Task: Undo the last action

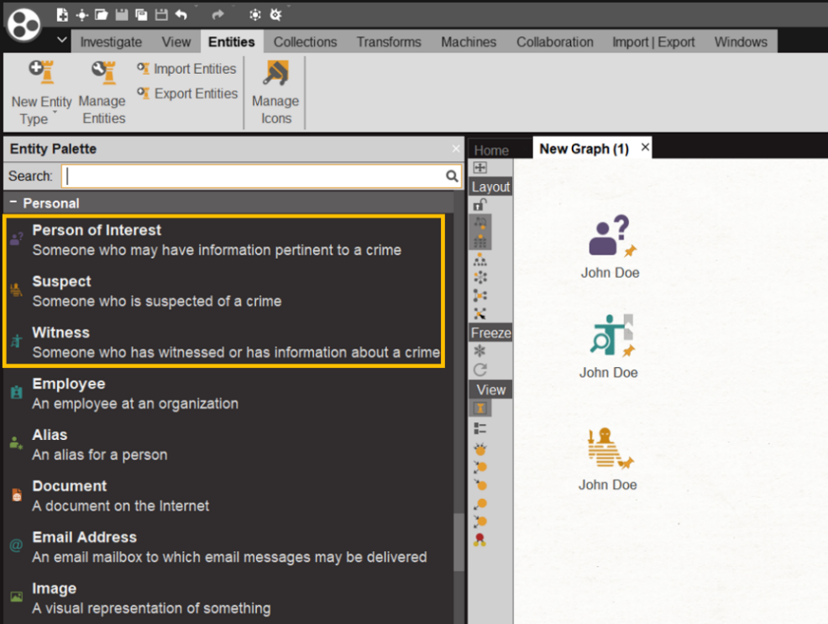Action: click(181, 15)
